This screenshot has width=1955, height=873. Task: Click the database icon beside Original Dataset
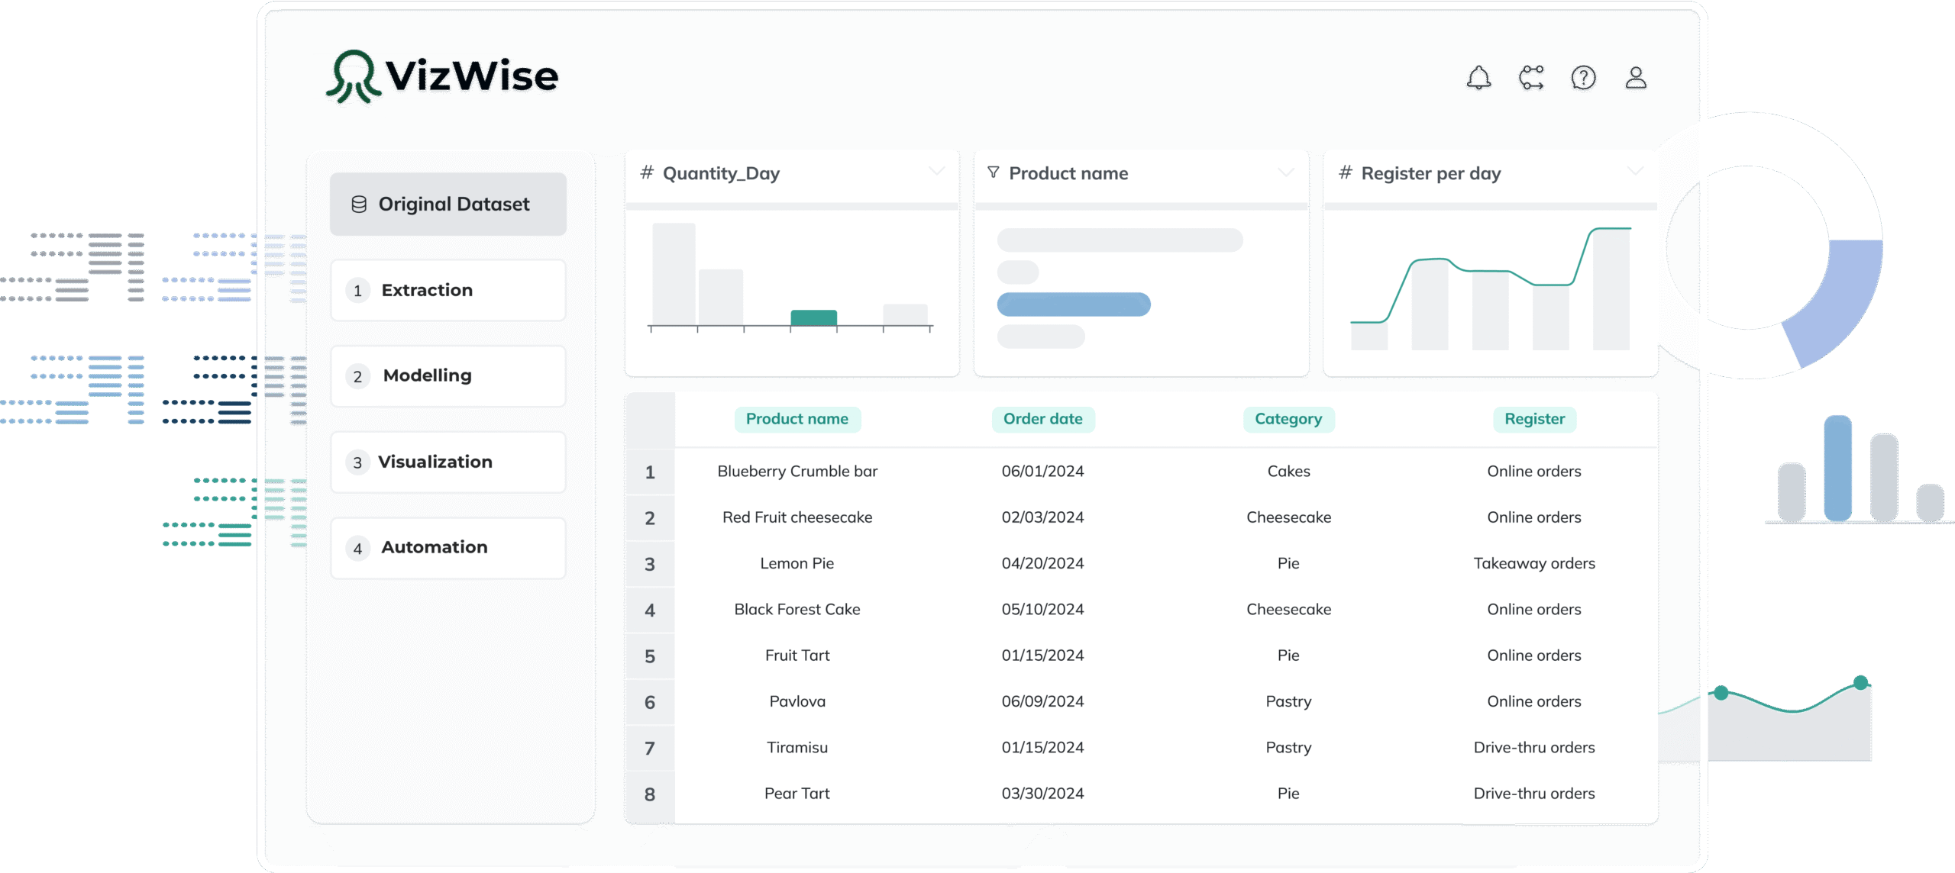359,205
